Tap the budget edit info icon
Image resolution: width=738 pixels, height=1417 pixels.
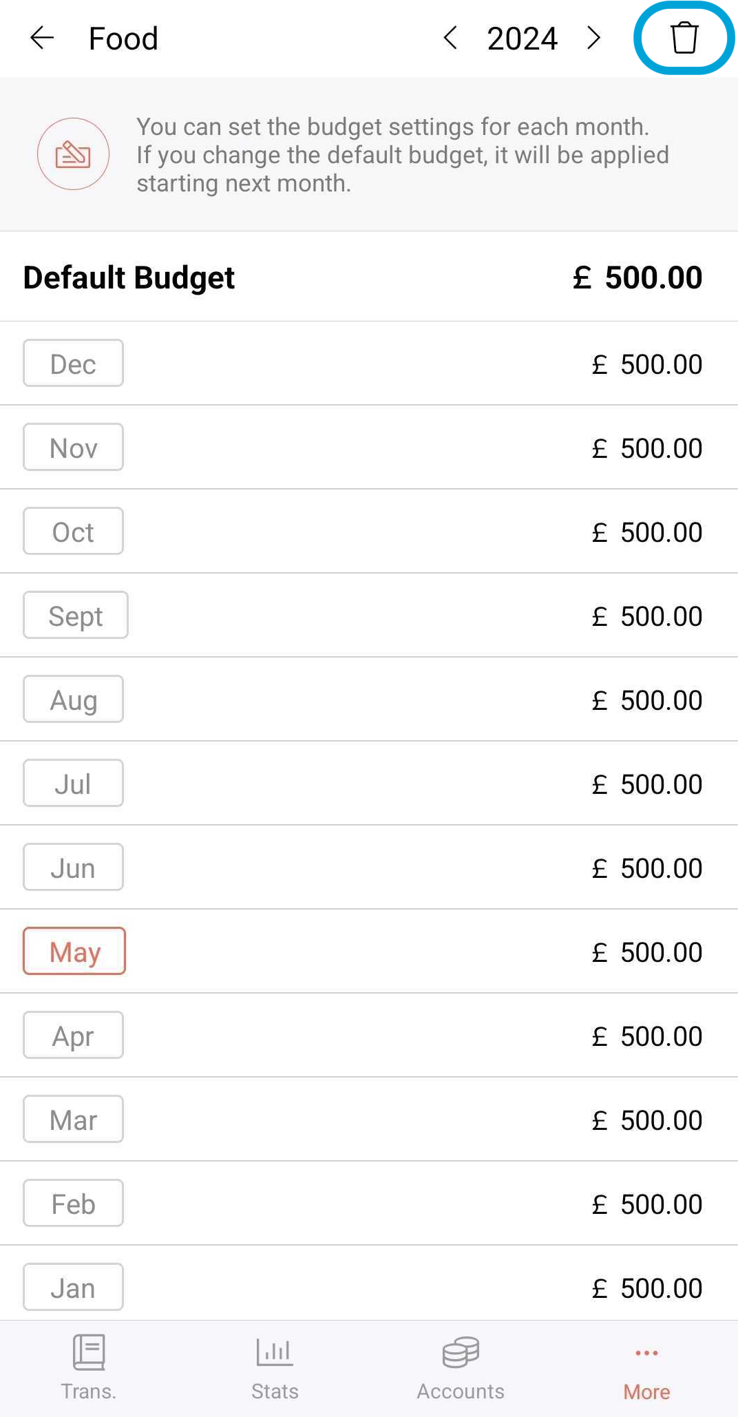pos(73,154)
